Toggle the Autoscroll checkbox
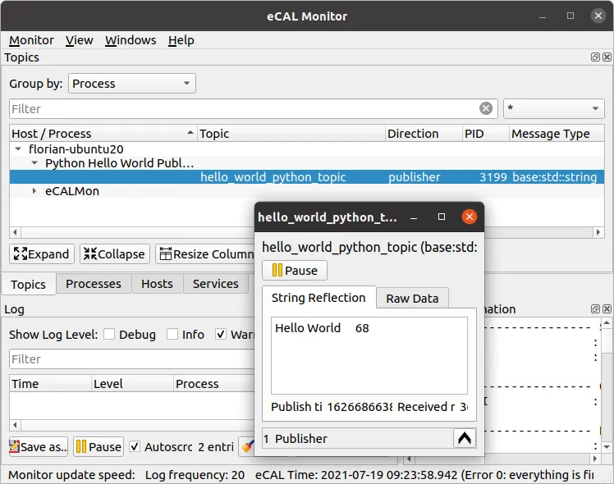This screenshot has height=484, width=614. coord(135,447)
